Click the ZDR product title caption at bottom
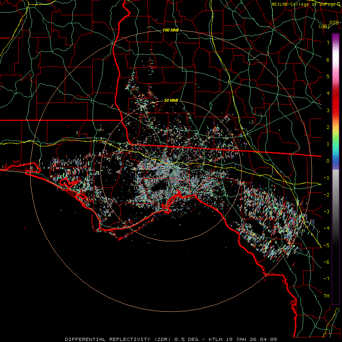The height and width of the screenshot is (342, 342). 171,339
